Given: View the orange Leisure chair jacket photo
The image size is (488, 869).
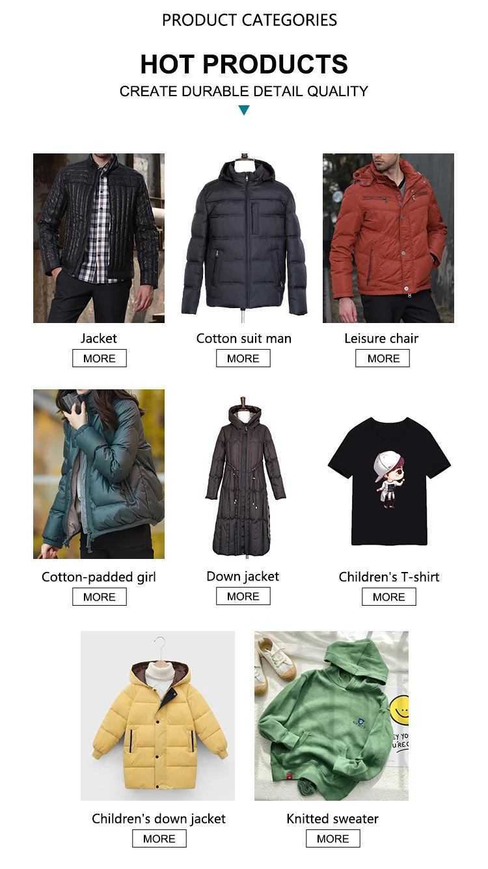Looking at the screenshot, I should [388, 238].
